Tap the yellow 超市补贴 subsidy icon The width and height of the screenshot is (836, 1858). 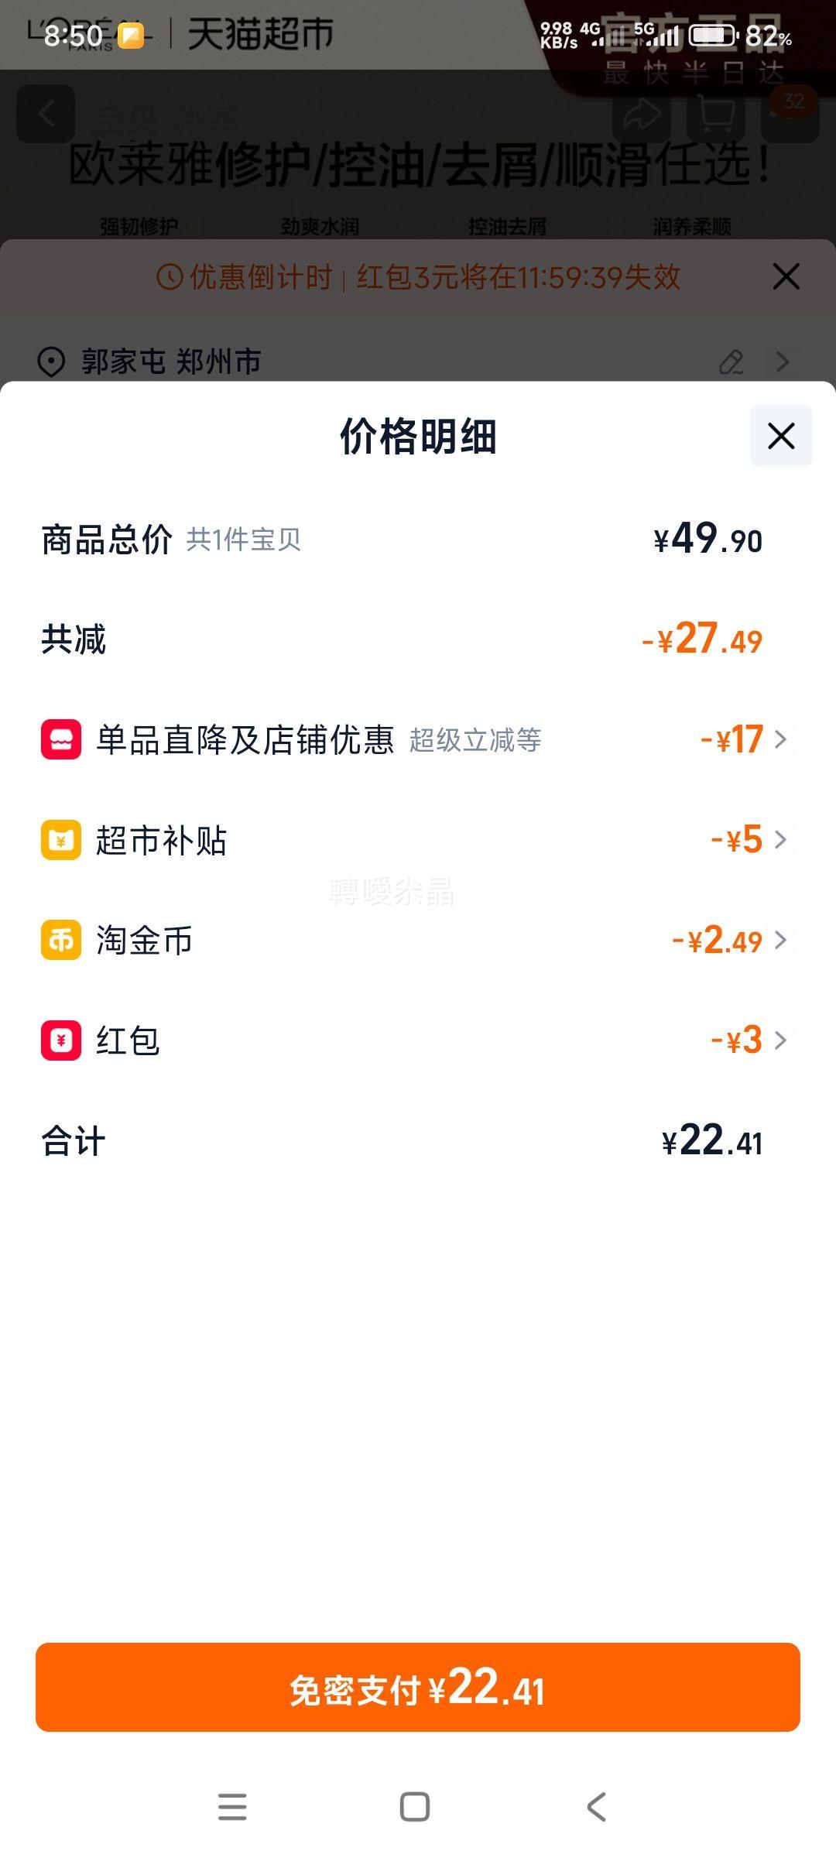pos(61,840)
